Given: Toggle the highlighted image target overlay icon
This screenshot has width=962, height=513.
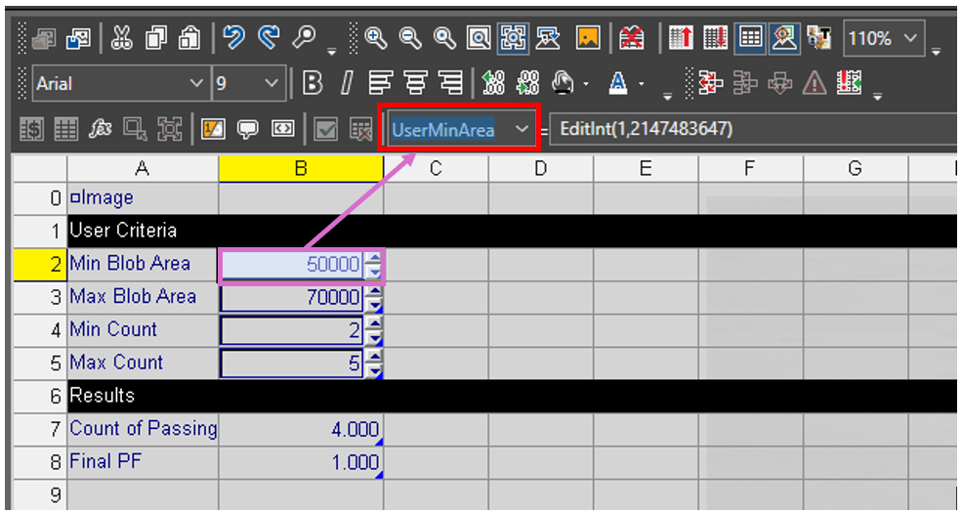Looking at the screenshot, I should pos(784,39).
